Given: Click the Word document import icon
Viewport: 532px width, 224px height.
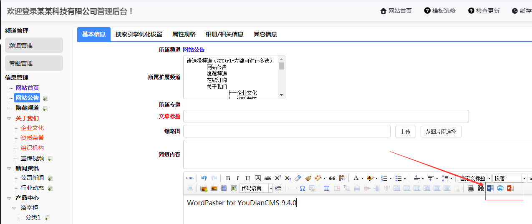Looking at the screenshot, I should (x=490, y=188).
